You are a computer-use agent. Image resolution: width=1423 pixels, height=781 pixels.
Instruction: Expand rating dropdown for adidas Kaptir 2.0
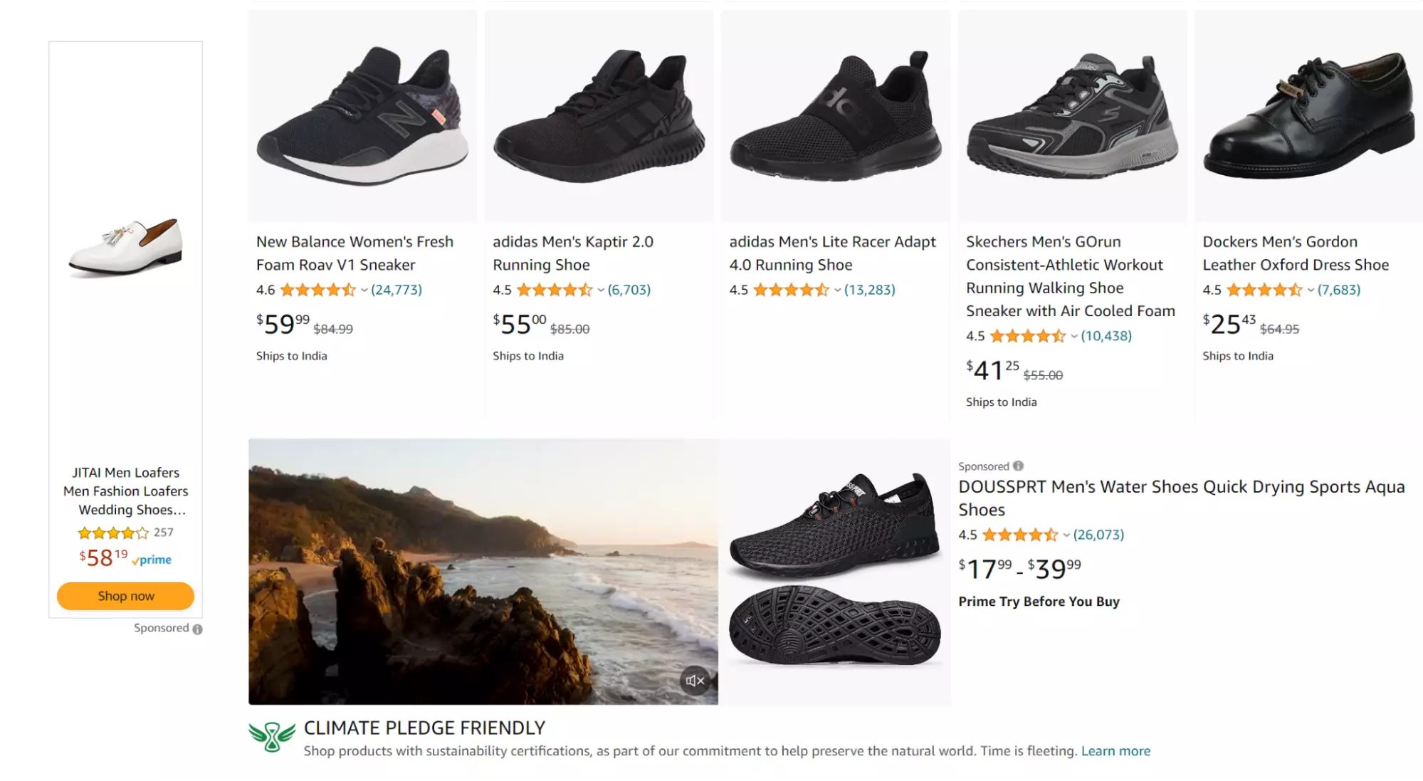(600, 290)
